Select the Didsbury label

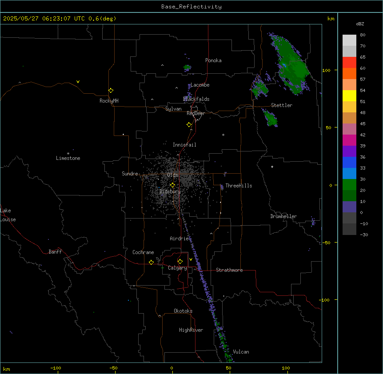pos(170,191)
